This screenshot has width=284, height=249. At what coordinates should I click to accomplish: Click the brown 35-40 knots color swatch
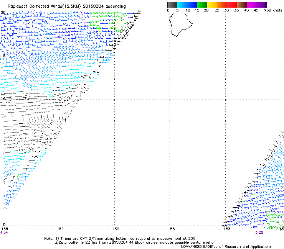coord(242,5)
